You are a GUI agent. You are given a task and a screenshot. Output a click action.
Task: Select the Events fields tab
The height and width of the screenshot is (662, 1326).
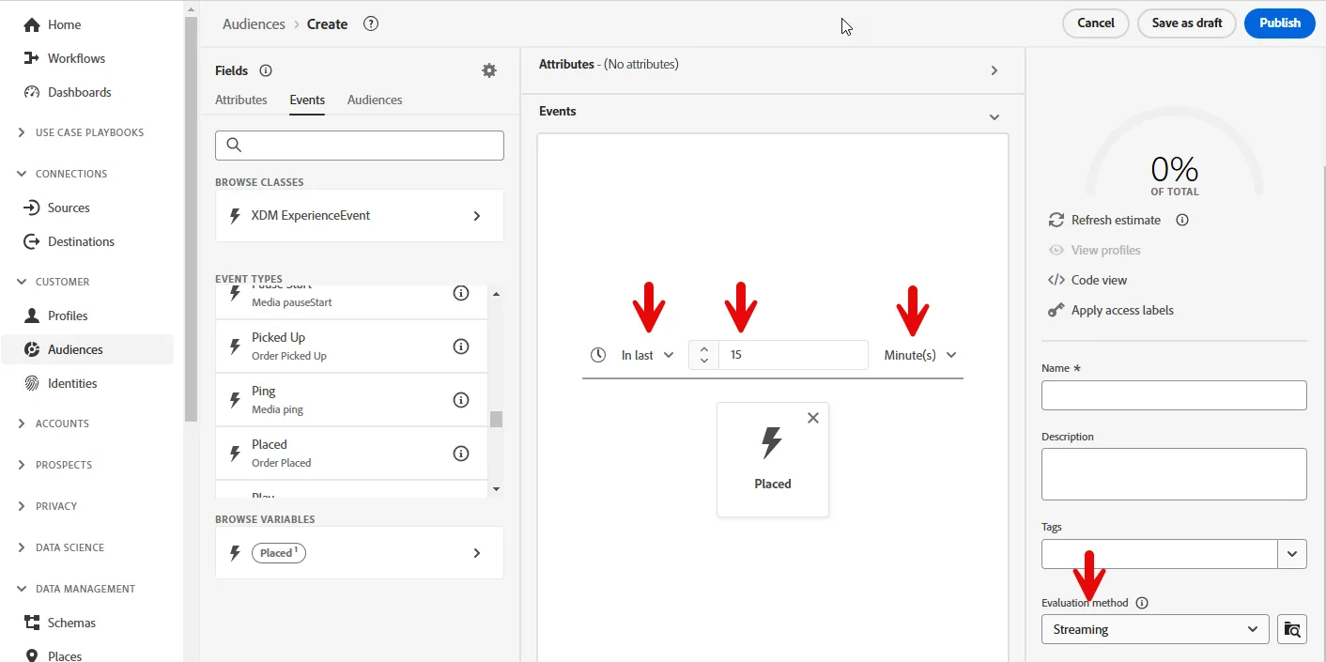(307, 100)
